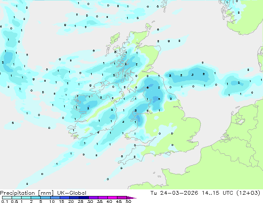Screen dimensions: 263x203
Task: Click the legend label '0.5'
Action: point(15,201)
